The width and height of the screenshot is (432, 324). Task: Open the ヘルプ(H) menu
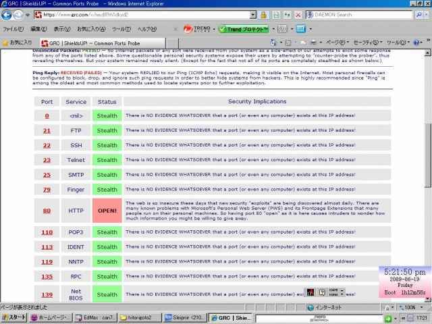click(147, 29)
